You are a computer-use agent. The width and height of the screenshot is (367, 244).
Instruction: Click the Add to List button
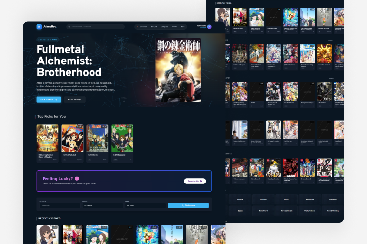pyautogui.click(x=74, y=100)
